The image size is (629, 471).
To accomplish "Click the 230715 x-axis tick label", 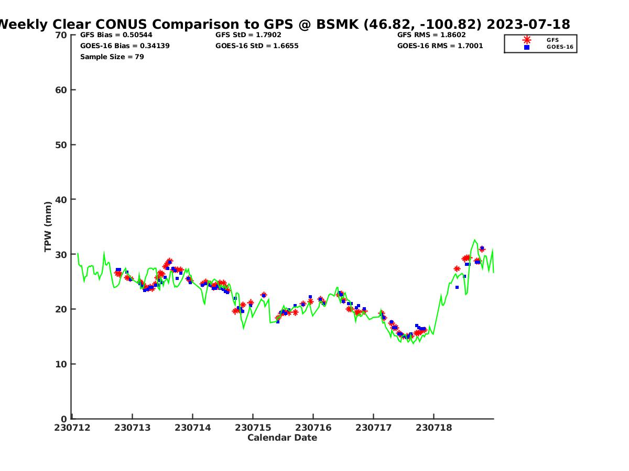I will pos(253,428).
